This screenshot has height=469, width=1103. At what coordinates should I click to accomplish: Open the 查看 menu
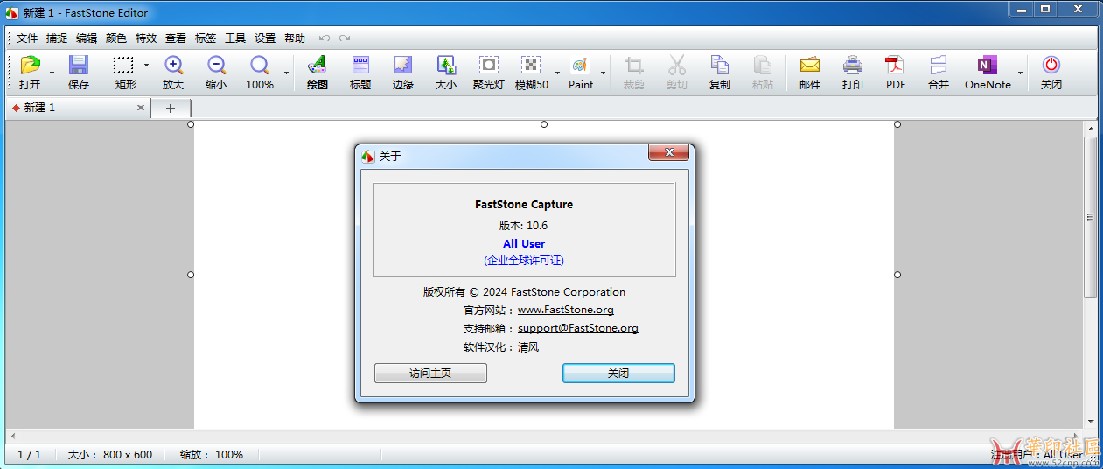point(176,38)
